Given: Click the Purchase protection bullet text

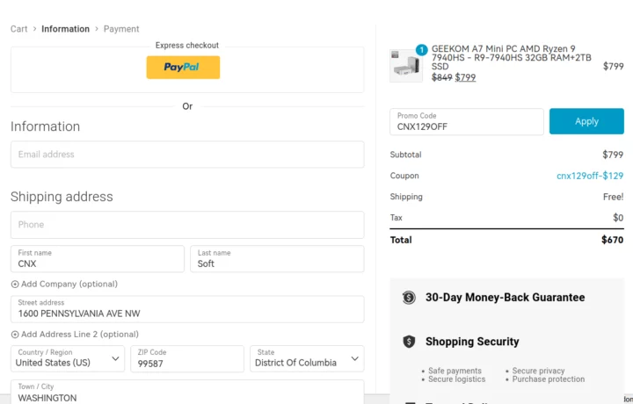Looking at the screenshot, I should click(549, 379).
